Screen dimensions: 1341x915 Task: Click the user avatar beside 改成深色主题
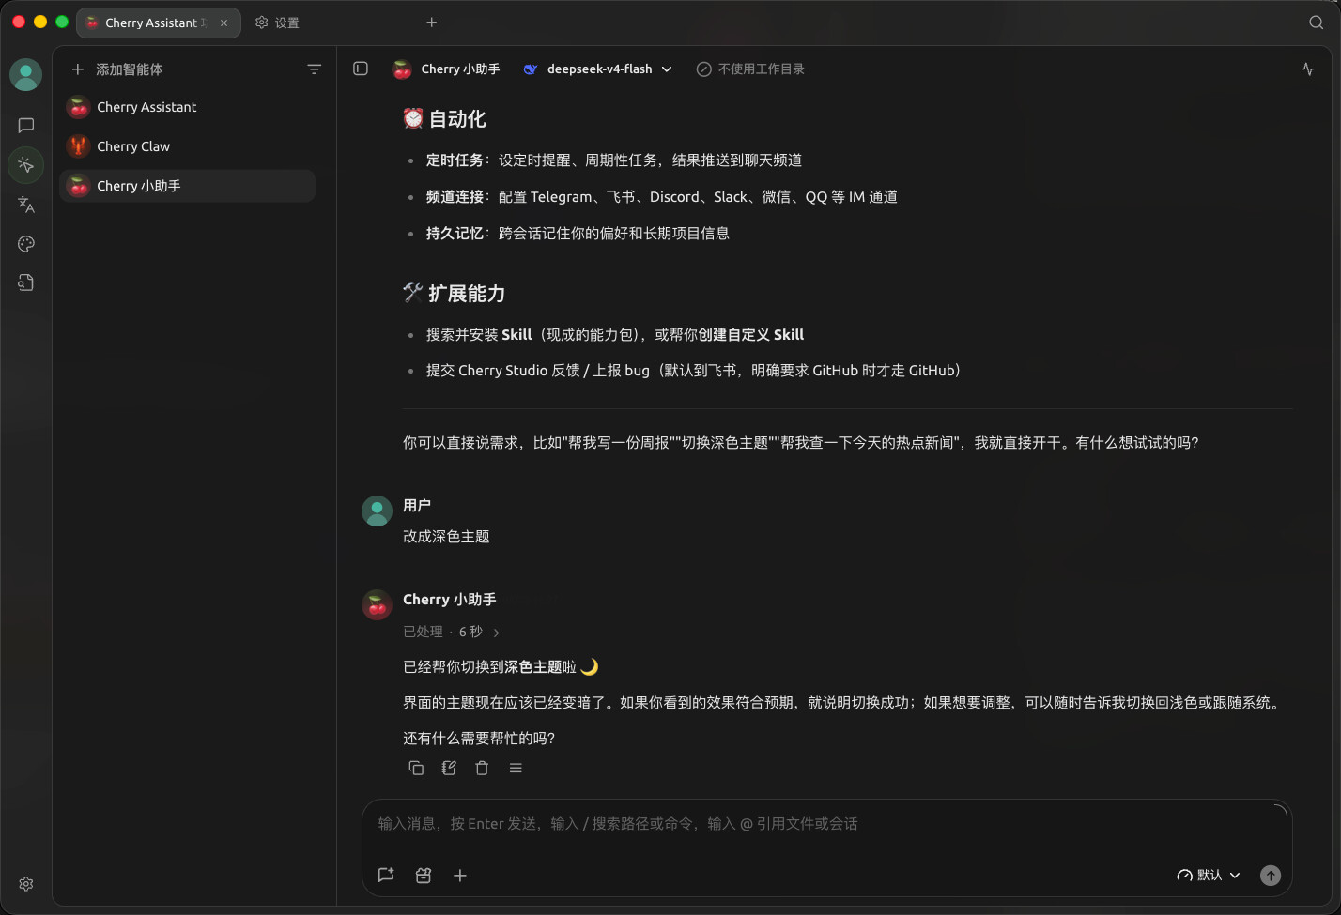[x=378, y=511]
